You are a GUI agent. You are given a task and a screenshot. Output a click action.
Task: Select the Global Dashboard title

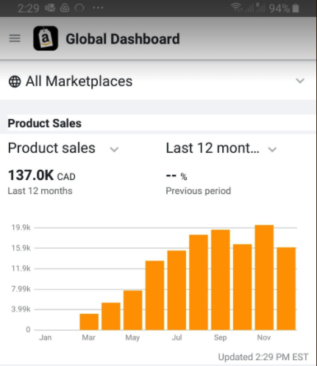(123, 39)
